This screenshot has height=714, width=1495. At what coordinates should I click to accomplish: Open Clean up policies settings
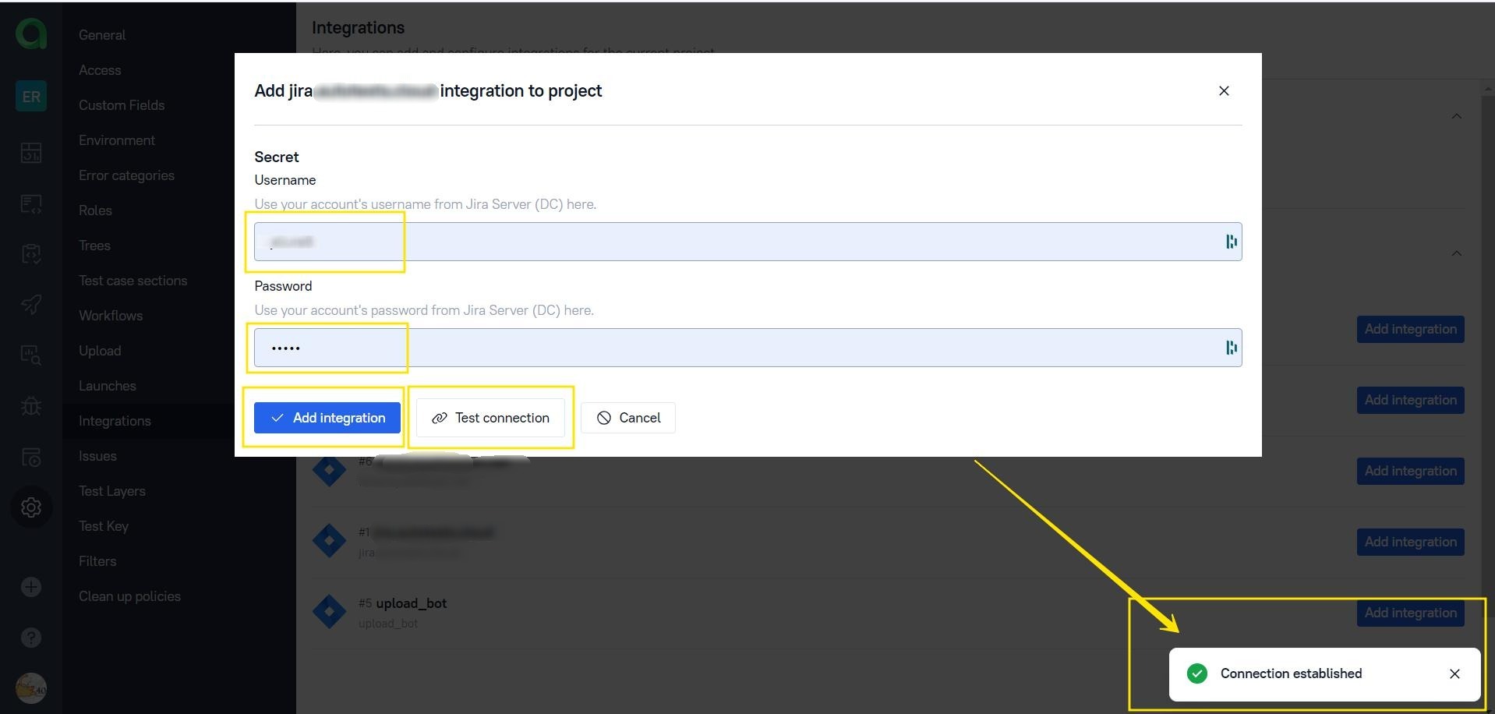click(x=129, y=596)
